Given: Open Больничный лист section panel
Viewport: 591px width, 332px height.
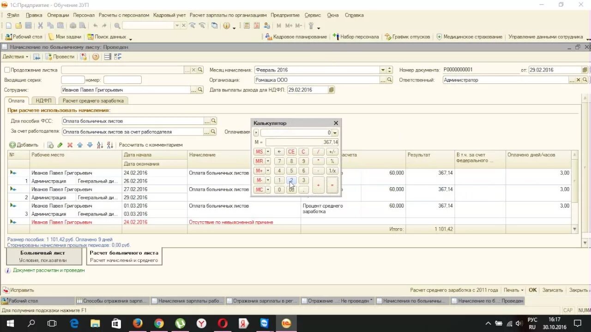Looking at the screenshot, I should click(x=43, y=256).
